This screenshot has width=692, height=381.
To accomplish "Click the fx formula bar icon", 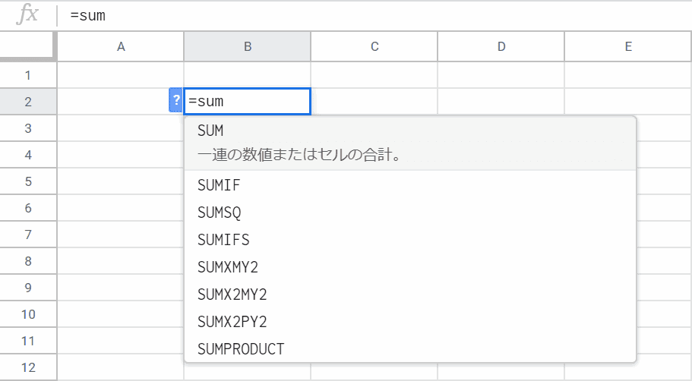I will 27,14.
